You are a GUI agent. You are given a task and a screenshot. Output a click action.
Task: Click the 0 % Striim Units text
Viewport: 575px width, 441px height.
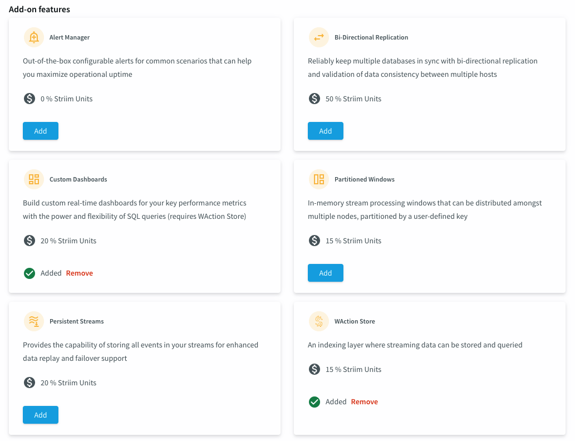(66, 99)
